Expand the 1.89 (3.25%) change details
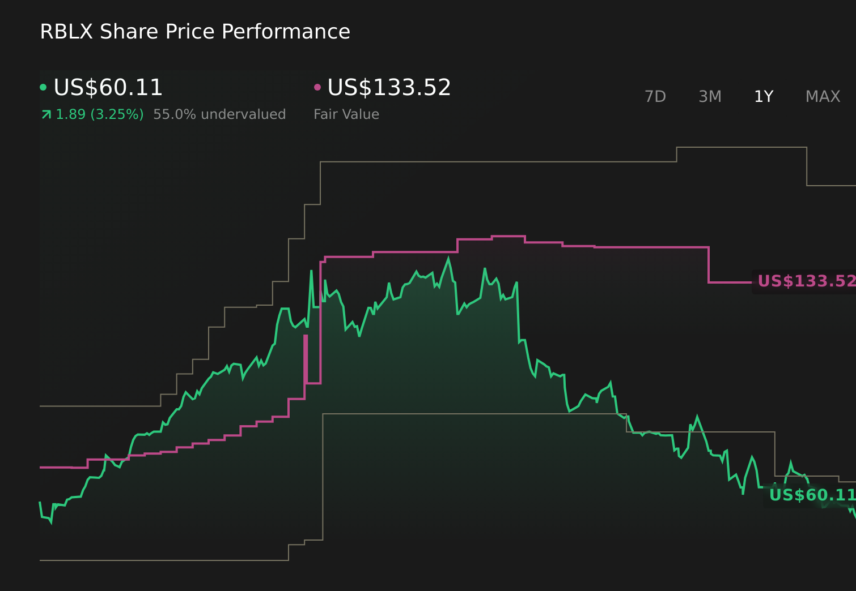856x591 pixels. (x=100, y=114)
